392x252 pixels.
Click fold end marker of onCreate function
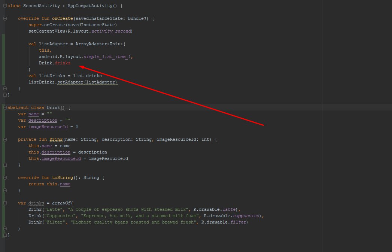coord(5,88)
